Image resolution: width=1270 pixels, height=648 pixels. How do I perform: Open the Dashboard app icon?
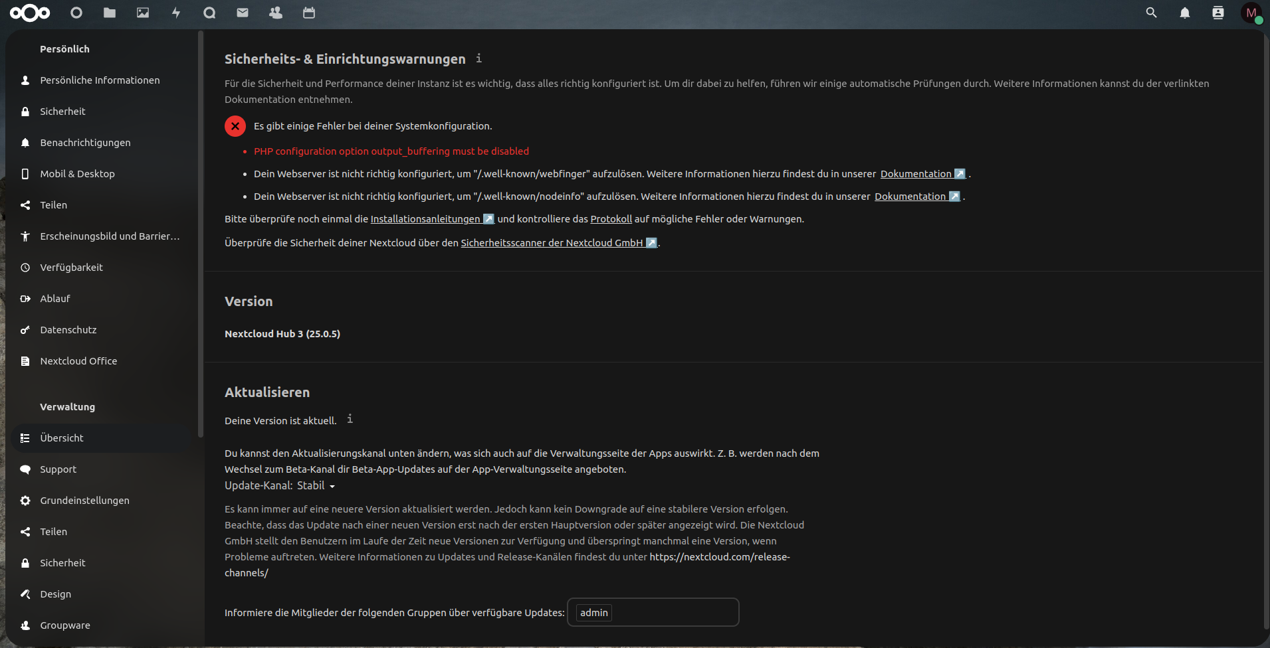76,13
